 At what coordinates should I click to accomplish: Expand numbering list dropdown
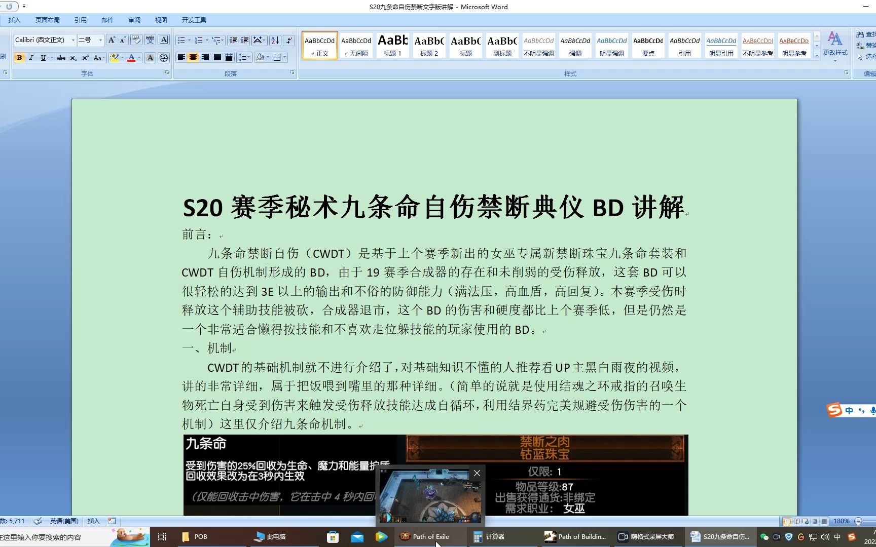pyautogui.click(x=207, y=40)
